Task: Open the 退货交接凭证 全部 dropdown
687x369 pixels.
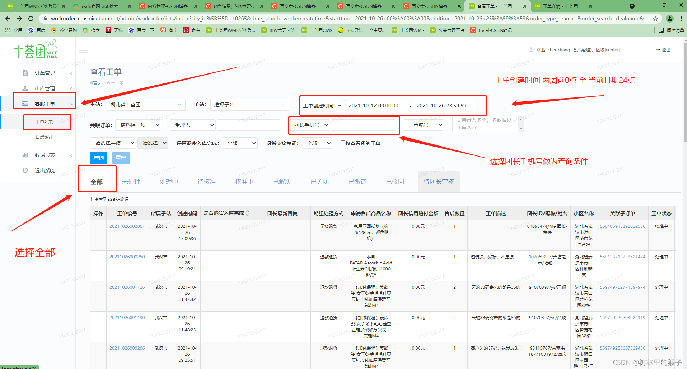Action: 317,143
